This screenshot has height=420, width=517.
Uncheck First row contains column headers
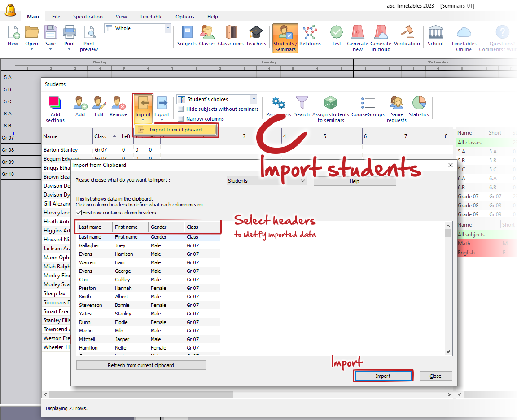[x=79, y=213]
